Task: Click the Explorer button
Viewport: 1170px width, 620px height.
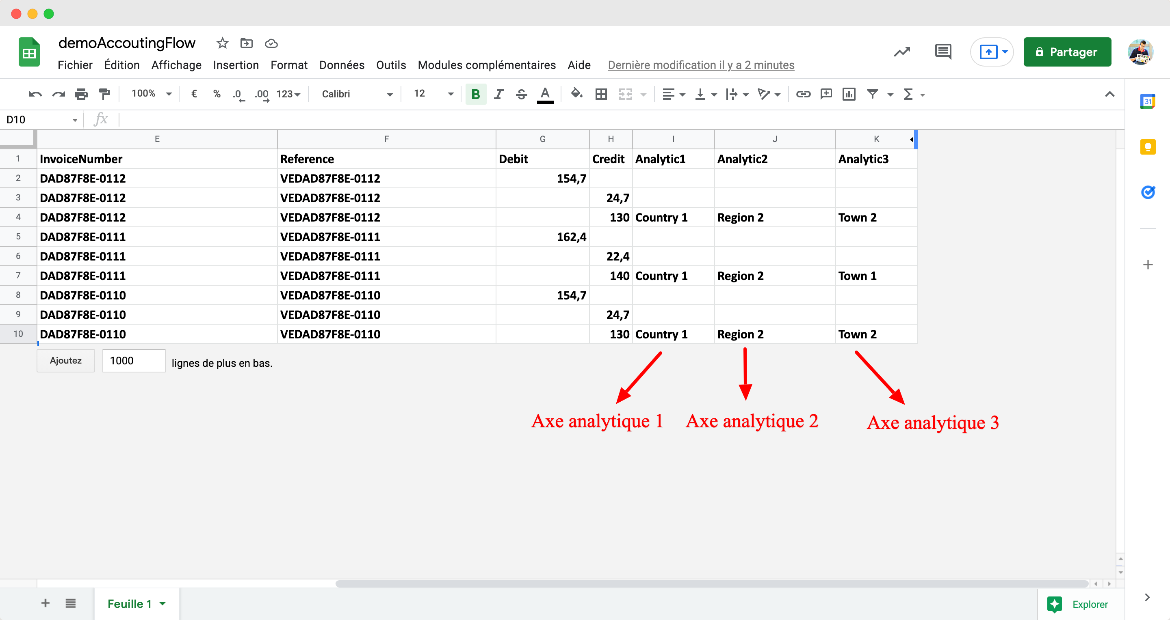Action: pos(1078,604)
